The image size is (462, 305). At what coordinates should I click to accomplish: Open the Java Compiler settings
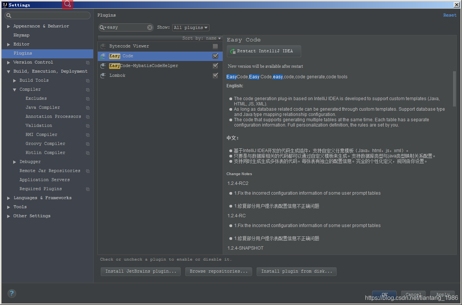point(43,108)
